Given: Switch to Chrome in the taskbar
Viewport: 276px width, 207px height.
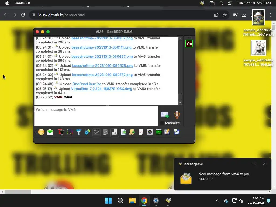Looking at the screenshot, I should pos(144,201).
